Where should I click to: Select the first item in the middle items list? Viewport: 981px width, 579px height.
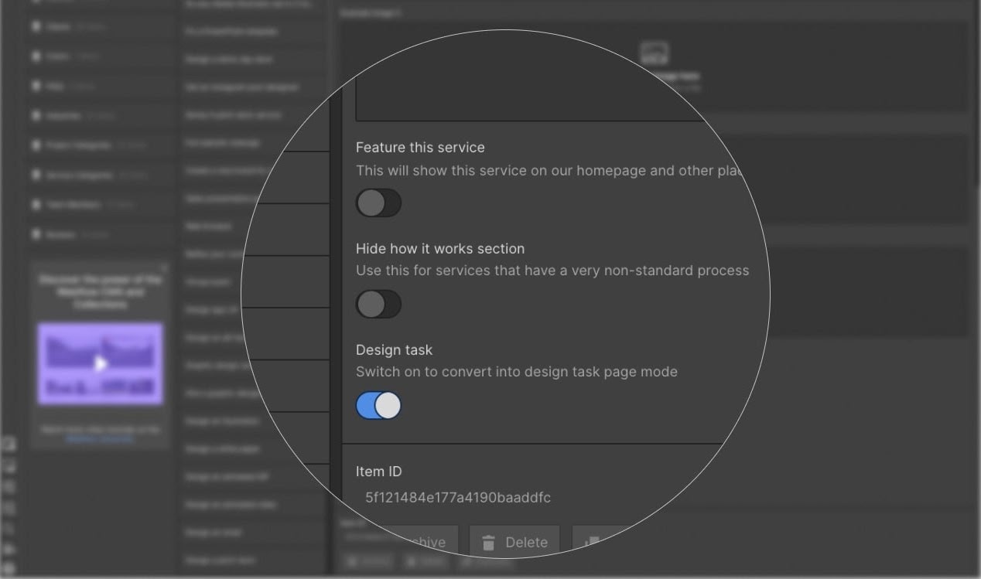255,5
